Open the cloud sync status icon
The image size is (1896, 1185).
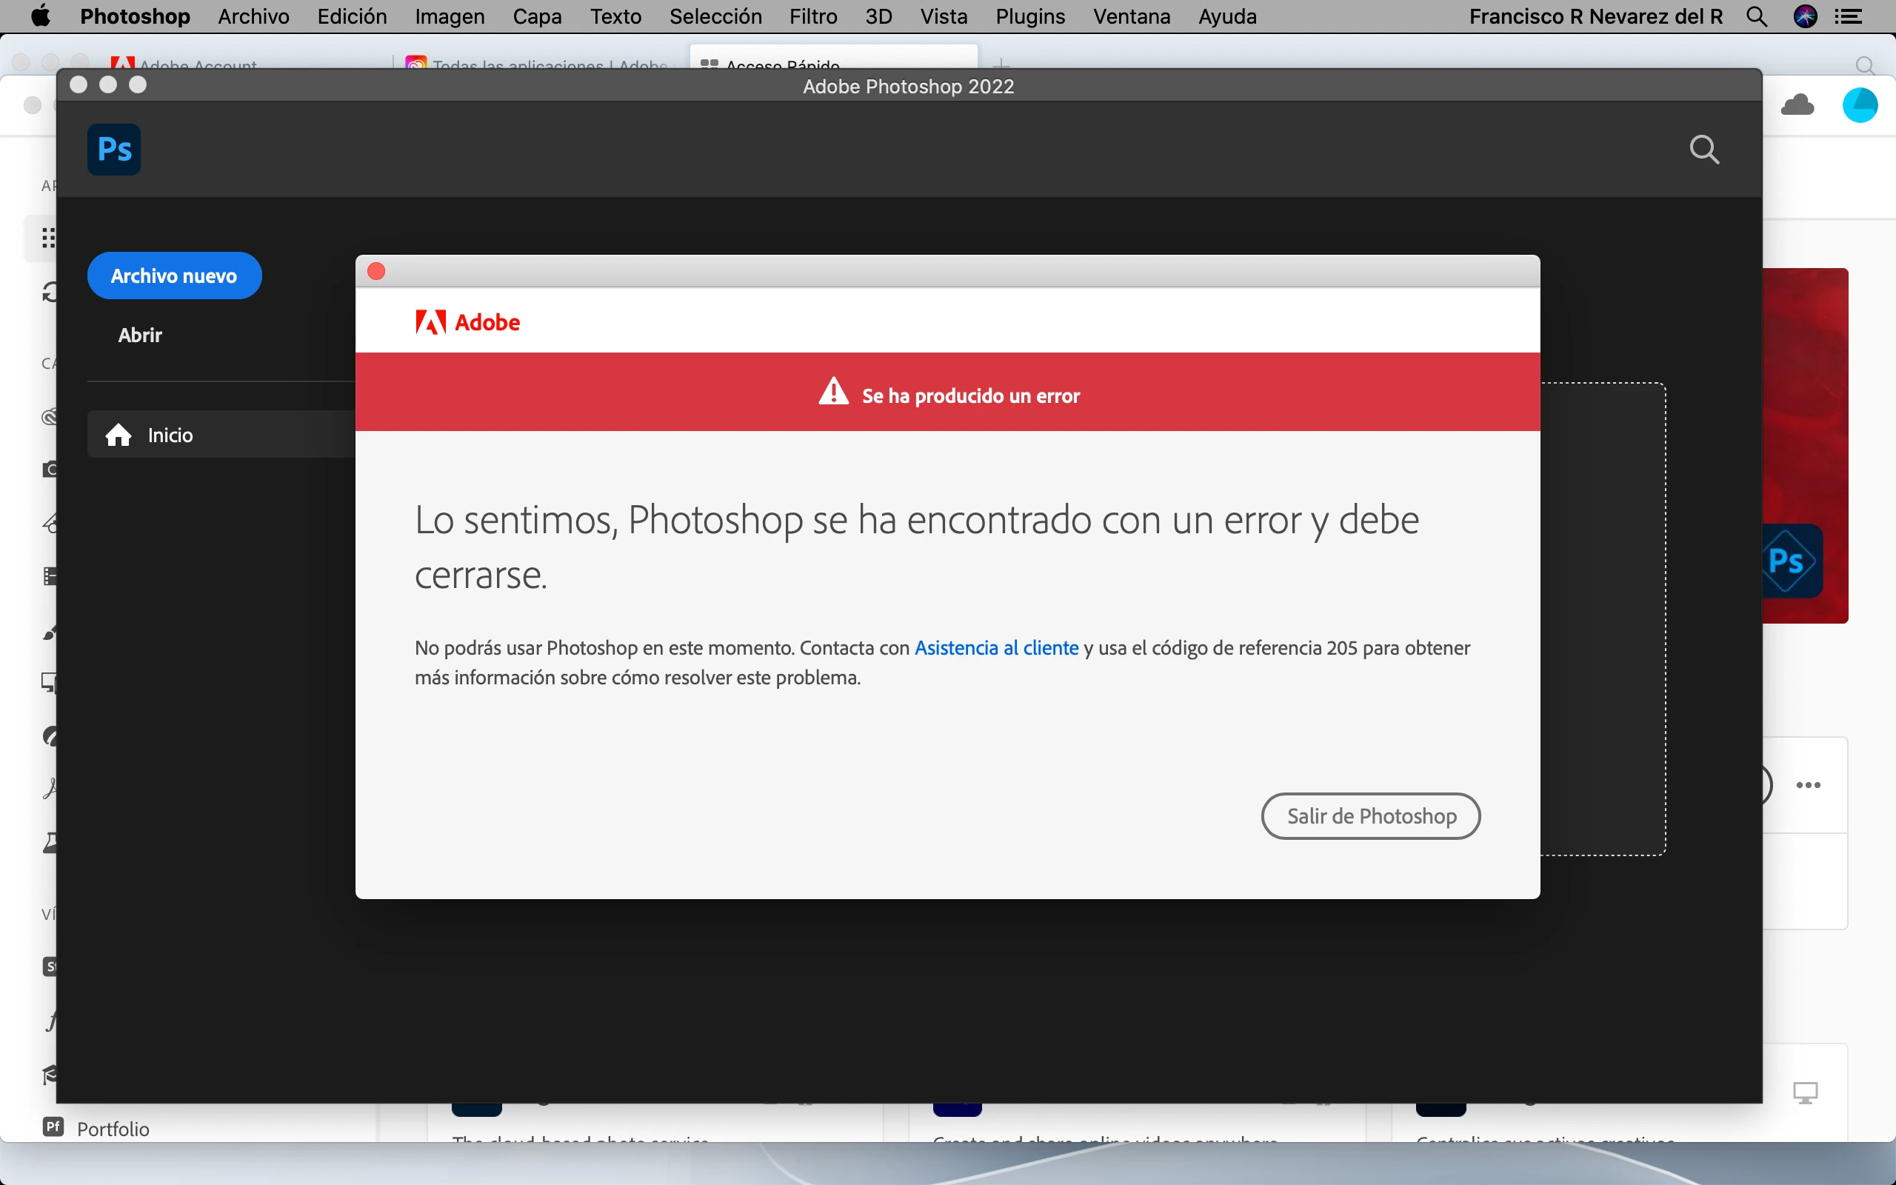(1797, 104)
